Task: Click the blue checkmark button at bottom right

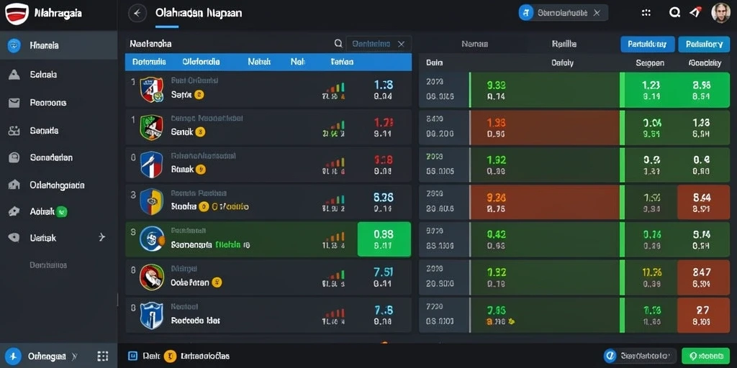Action: click(x=640, y=356)
